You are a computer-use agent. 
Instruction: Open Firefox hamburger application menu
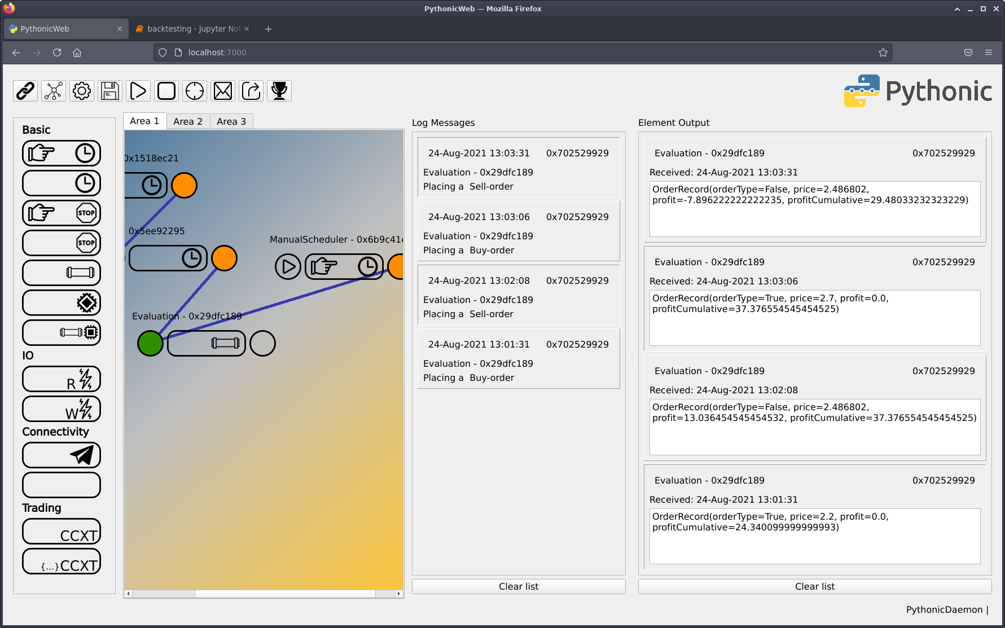pos(988,52)
